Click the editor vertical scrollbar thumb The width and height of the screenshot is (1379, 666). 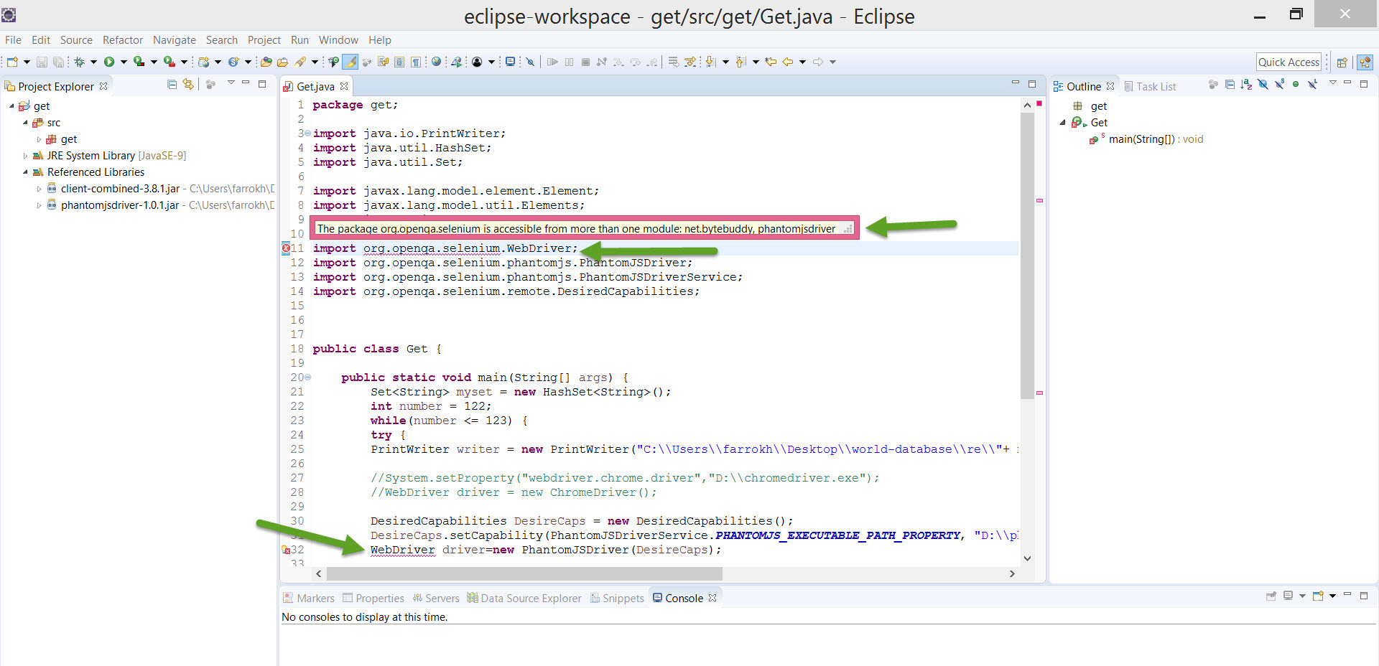[1027, 255]
